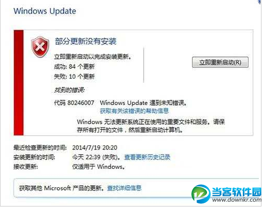Select the 成功: 84 个更新 line
This screenshot has height=207, width=262.
click(74, 66)
